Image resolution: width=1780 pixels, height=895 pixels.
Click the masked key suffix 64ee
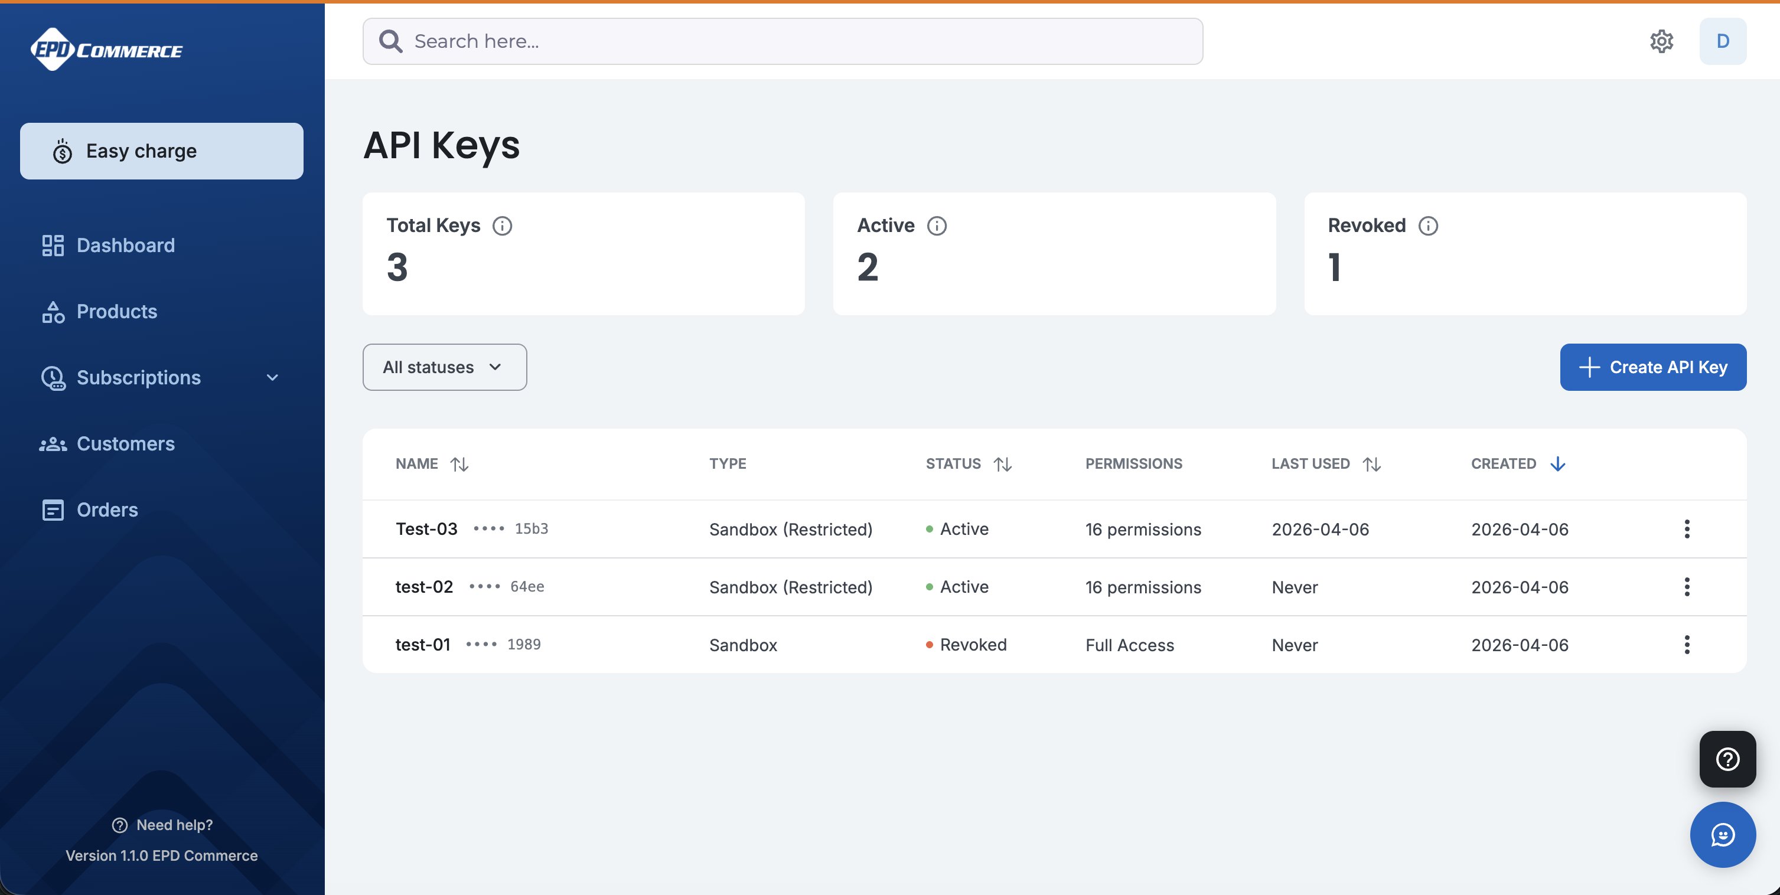click(x=527, y=587)
